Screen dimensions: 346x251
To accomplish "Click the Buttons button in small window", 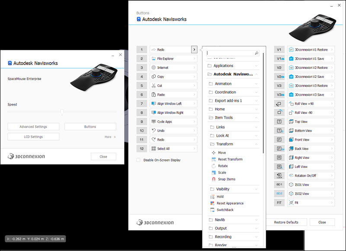I will pyautogui.click(x=90, y=127).
